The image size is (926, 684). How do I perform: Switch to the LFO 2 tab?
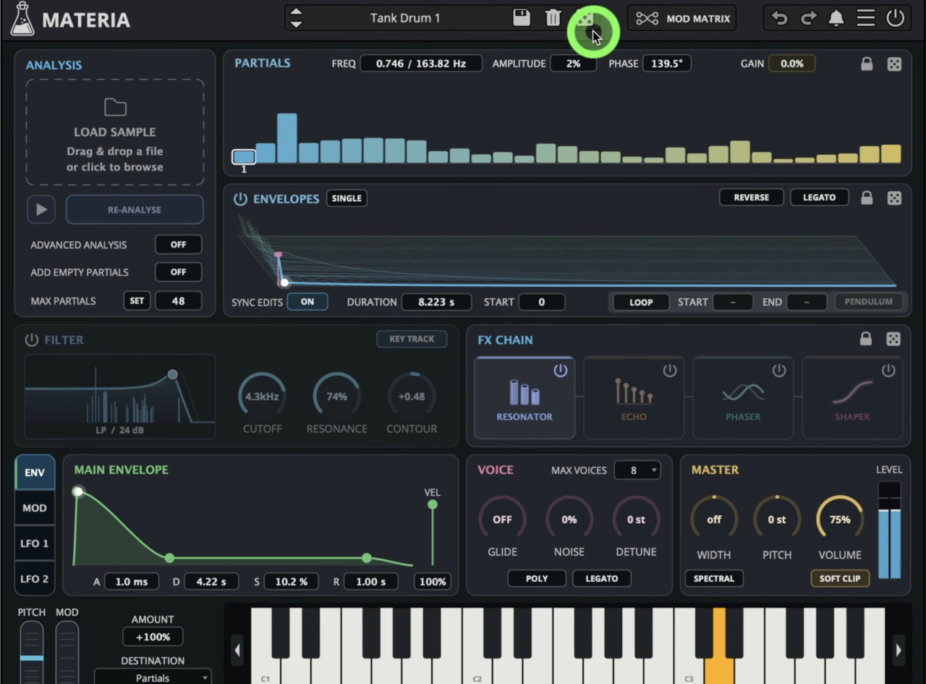click(35, 579)
